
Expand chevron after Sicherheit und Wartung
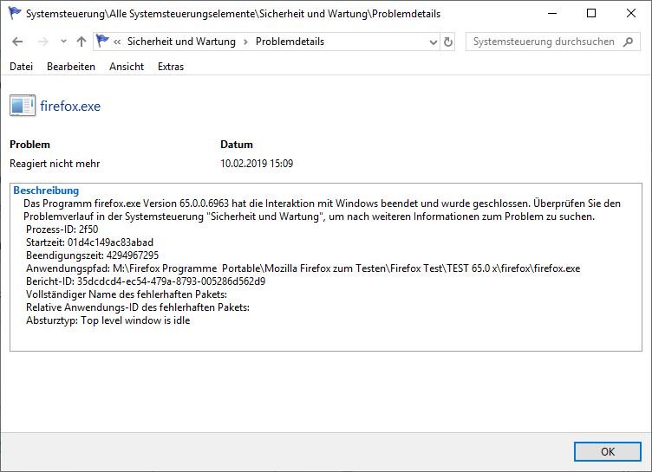tap(244, 42)
